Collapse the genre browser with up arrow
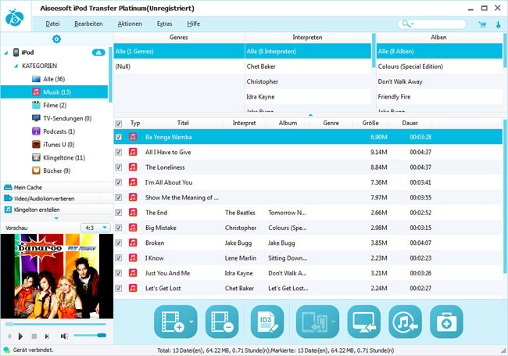The image size is (508, 356). click(x=310, y=115)
